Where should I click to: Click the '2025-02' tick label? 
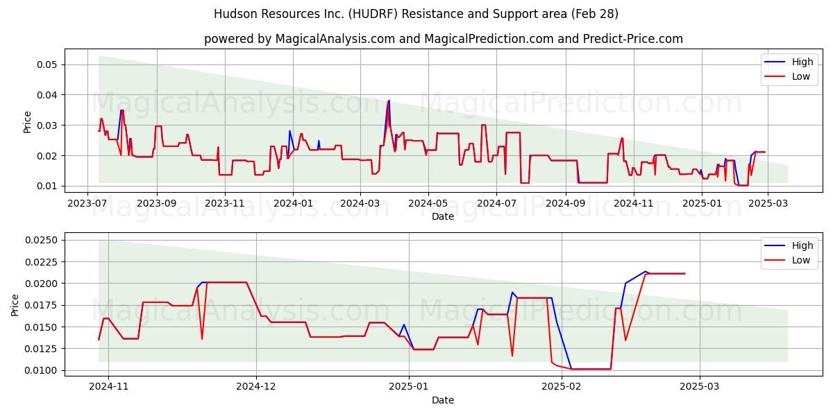click(561, 386)
